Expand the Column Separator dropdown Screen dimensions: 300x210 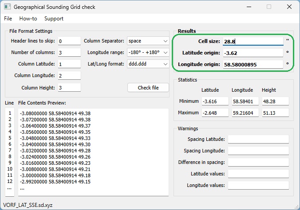click(x=148, y=41)
